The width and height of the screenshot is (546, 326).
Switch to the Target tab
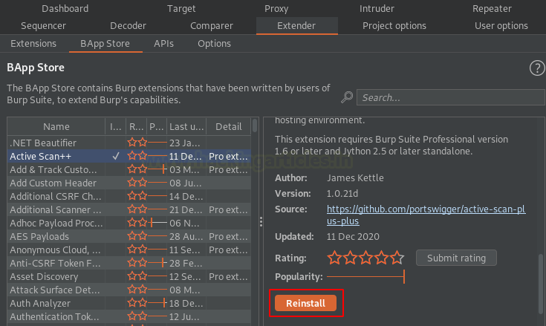(181, 9)
